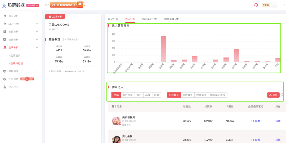The height and width of the screenshot is (143, 286).
Task: Click the 品牌分析 sidebar icon
Action: tap(5, 48)
